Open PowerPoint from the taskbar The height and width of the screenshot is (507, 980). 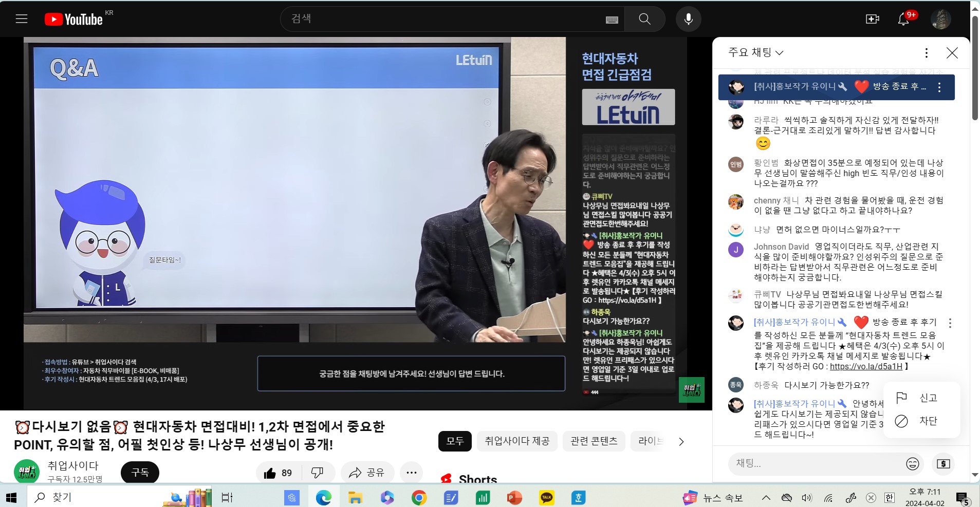click(x=514, y=497)
